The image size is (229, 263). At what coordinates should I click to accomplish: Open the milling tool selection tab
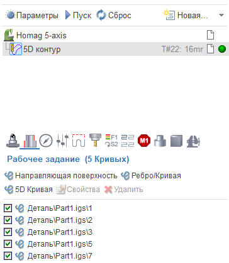pyautogui.click(x=95, y=141)
